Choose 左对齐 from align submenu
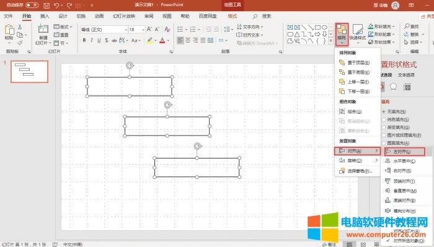 pos(404,152)
